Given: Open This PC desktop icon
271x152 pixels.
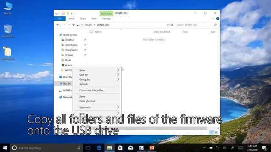Looking at the screenshot, I should pos(8,8).
